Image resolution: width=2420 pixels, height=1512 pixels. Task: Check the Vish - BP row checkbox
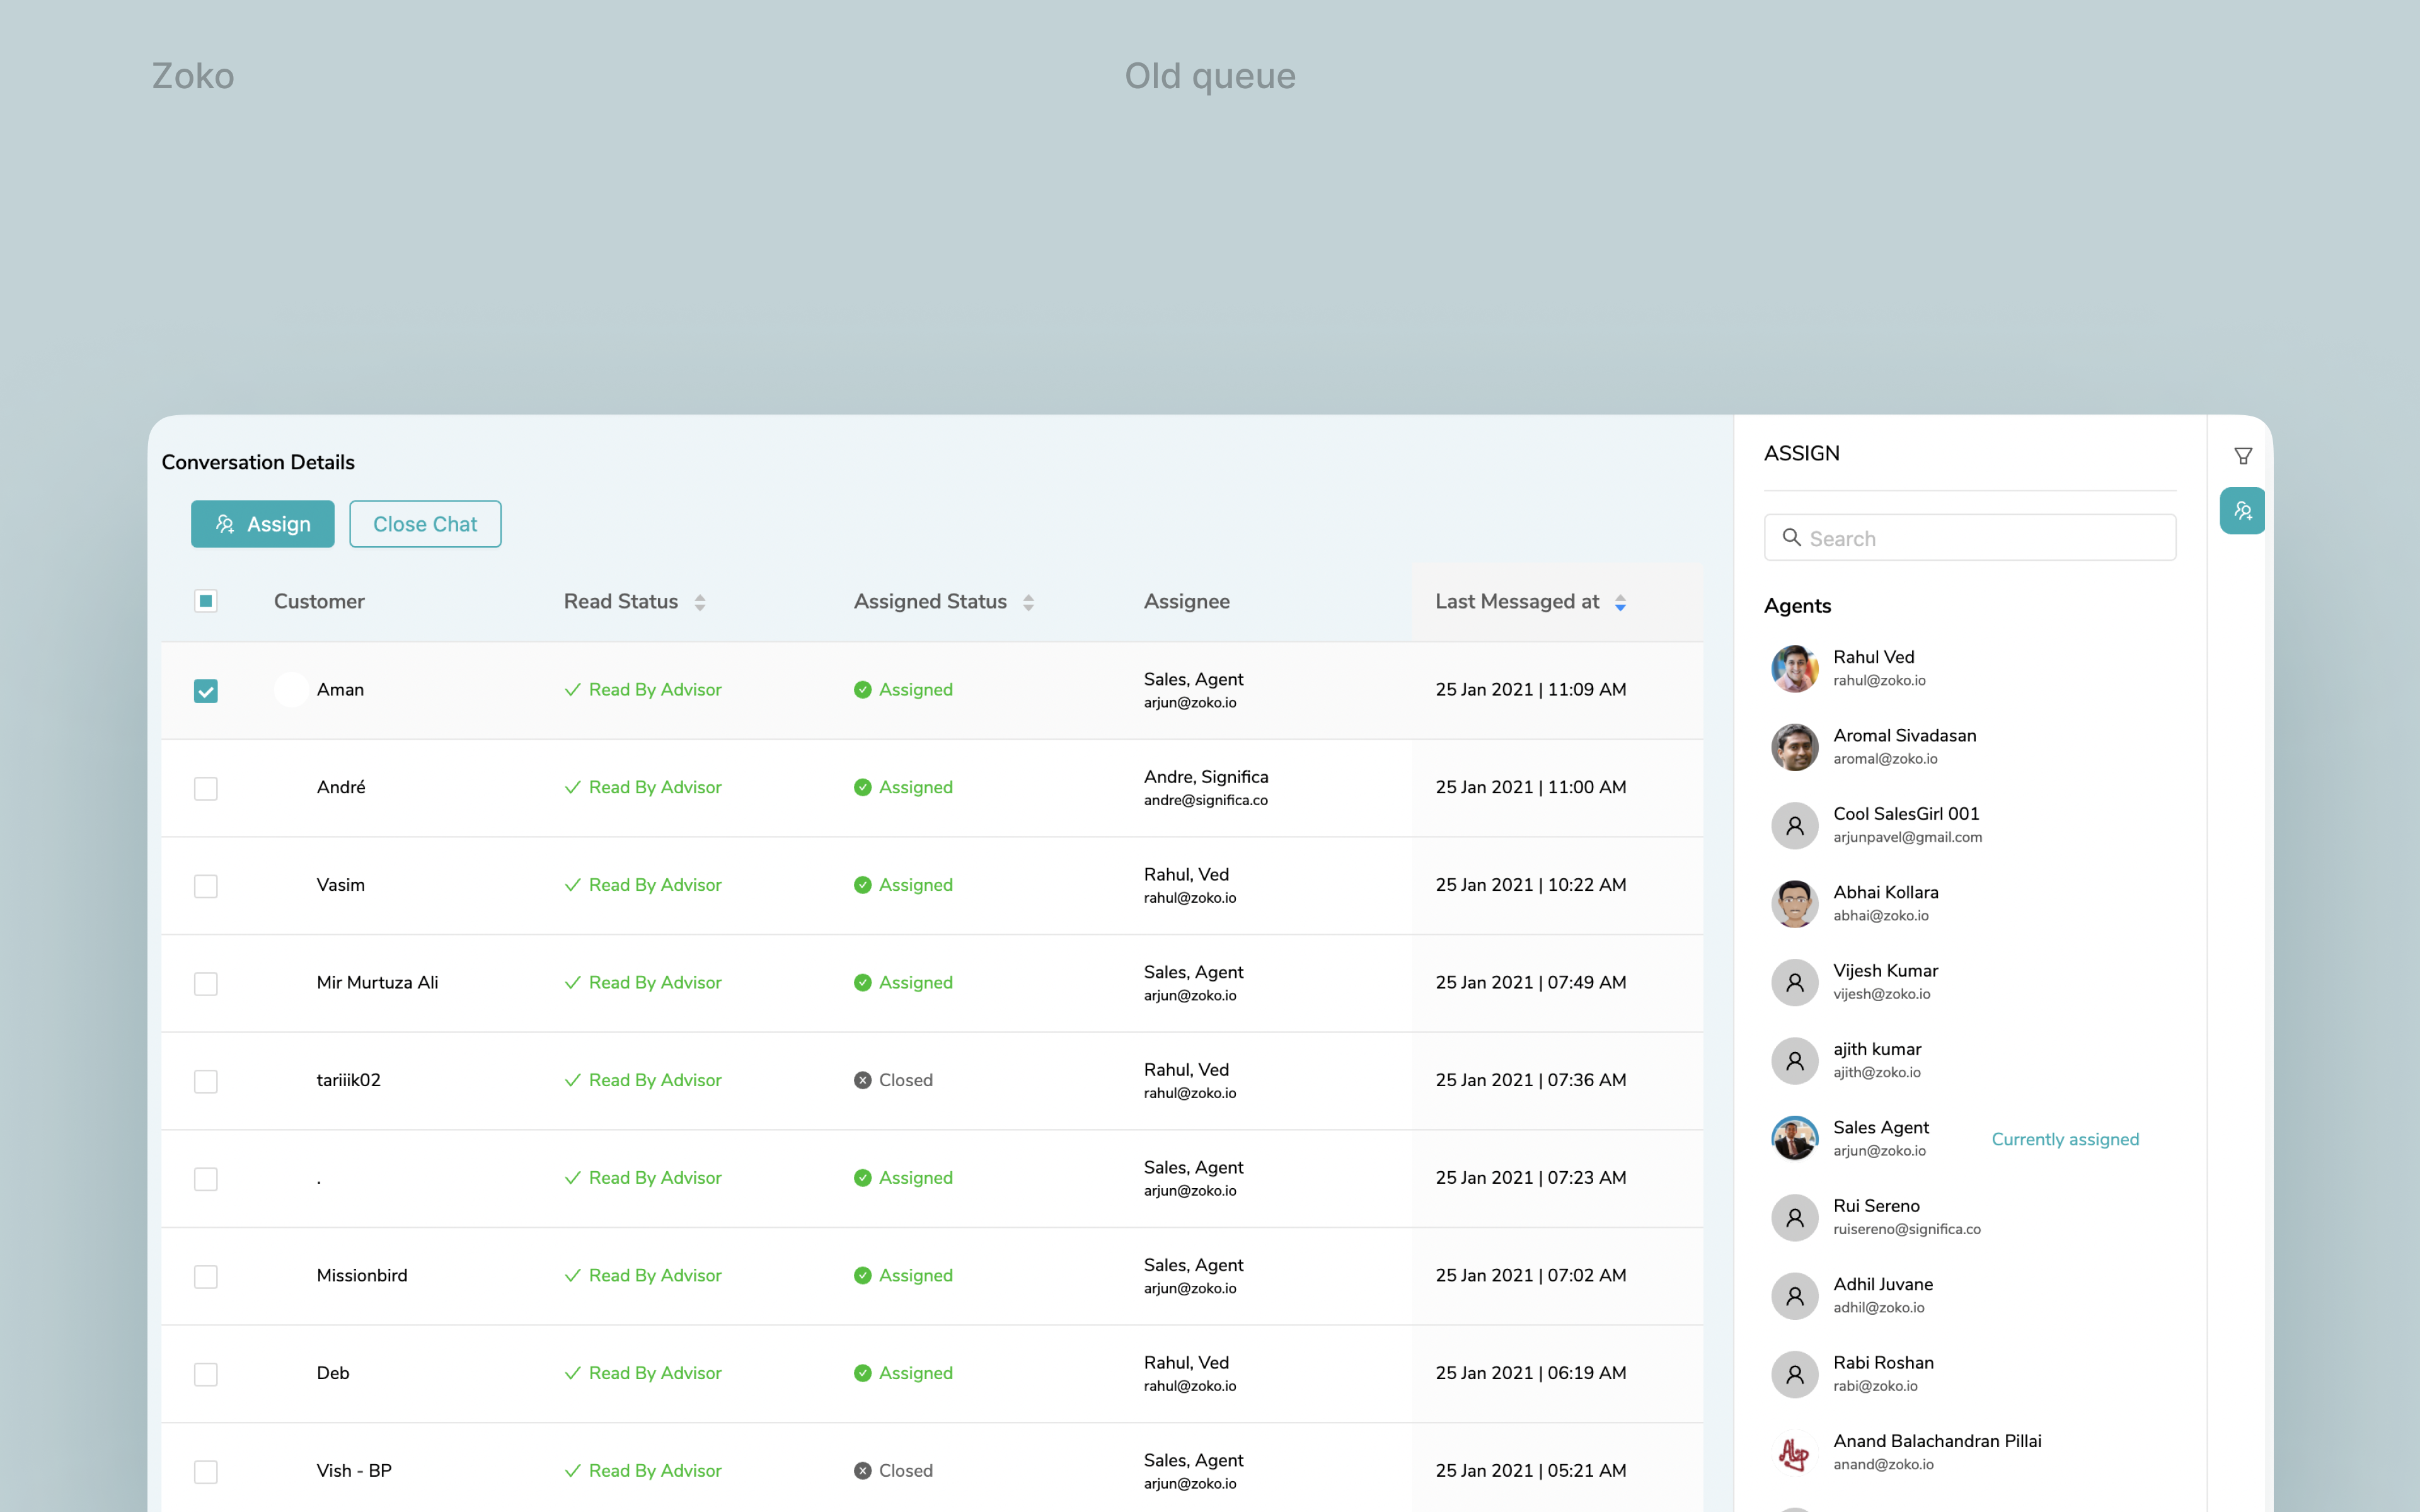(x=205, y=1472)
